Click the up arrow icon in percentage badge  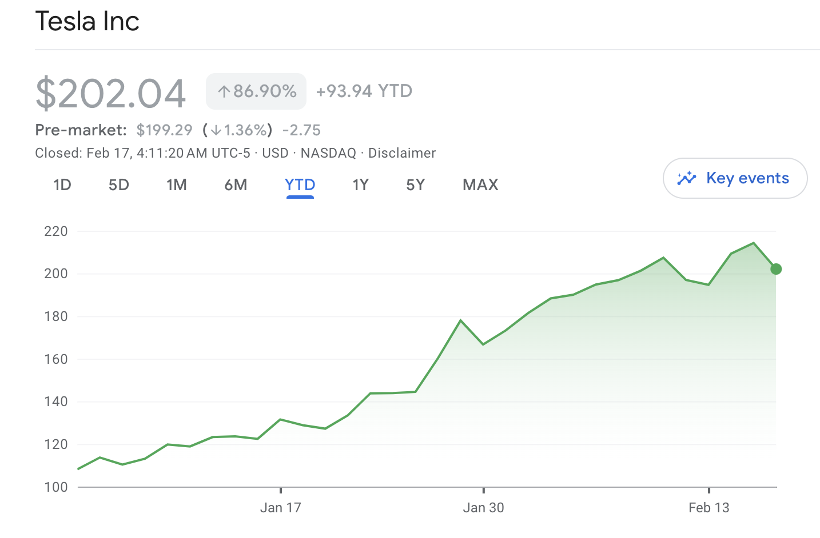tap(224, 91)
